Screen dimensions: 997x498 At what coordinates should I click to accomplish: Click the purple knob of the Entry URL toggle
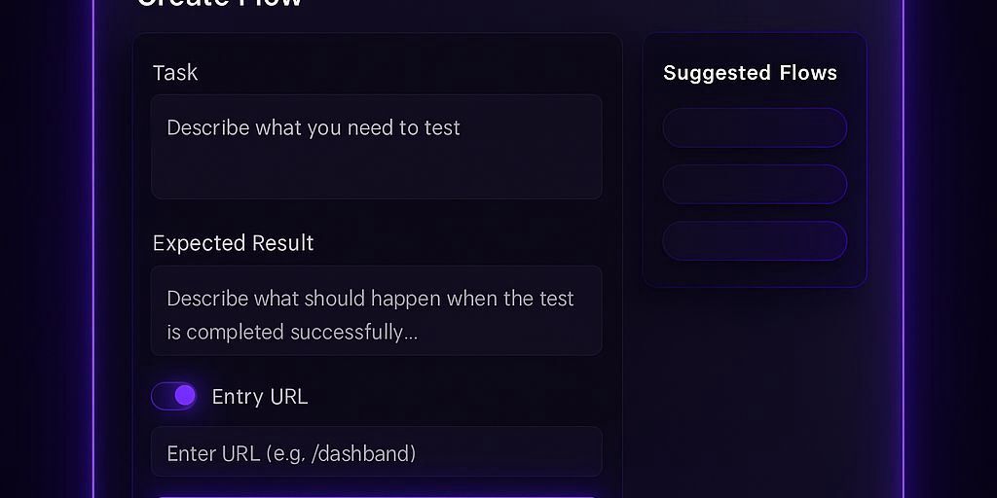tap(184, 396)
